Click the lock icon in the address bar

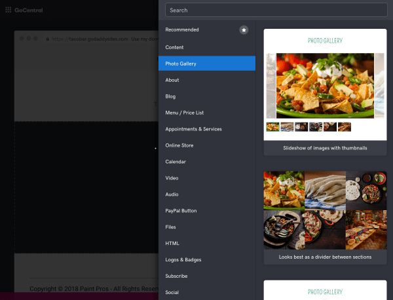[47, 39]
